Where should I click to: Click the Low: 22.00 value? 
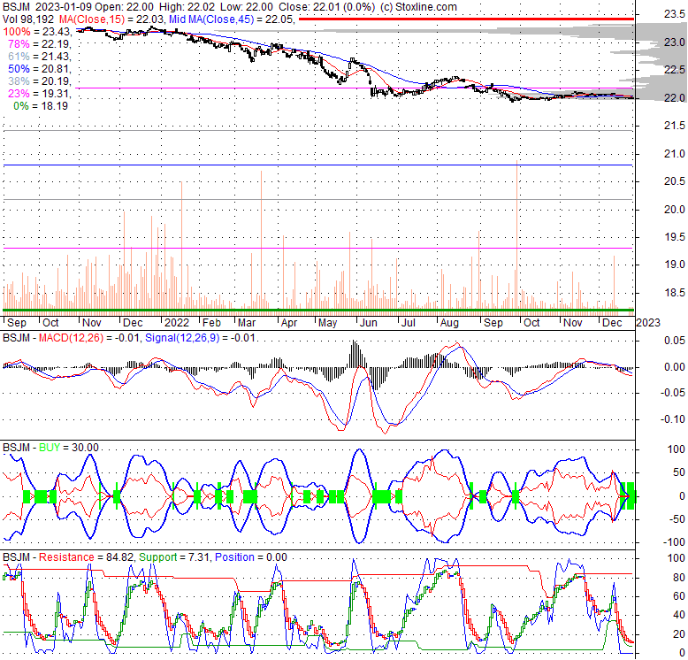(x=246, y=7)
